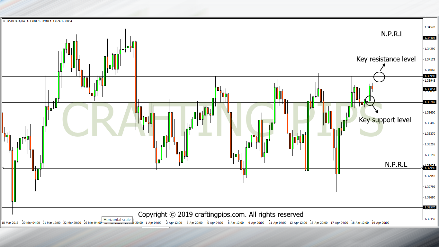Click 1.33600 on the price scale

(430, 112)
